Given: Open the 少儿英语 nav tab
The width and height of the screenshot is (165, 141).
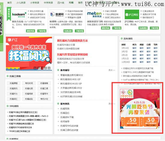Looking at the screenshot, I should [21, 3].
